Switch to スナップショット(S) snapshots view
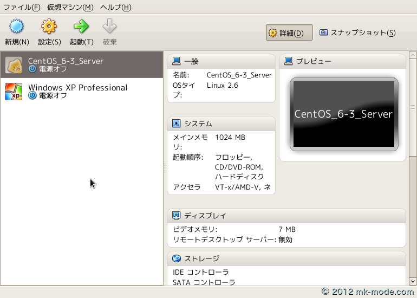Screen dimensions: 417x298 (357, 33)
